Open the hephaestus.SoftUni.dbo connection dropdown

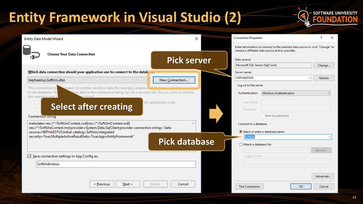click(147, 80)
